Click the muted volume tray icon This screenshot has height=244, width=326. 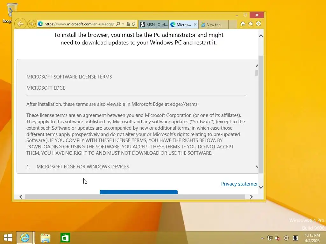click(x=278, y=238)
